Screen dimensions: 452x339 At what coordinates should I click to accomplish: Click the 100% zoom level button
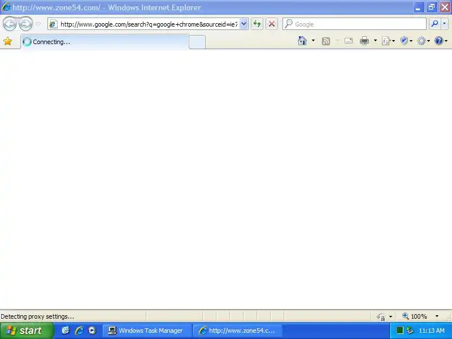tap(419, 316)
